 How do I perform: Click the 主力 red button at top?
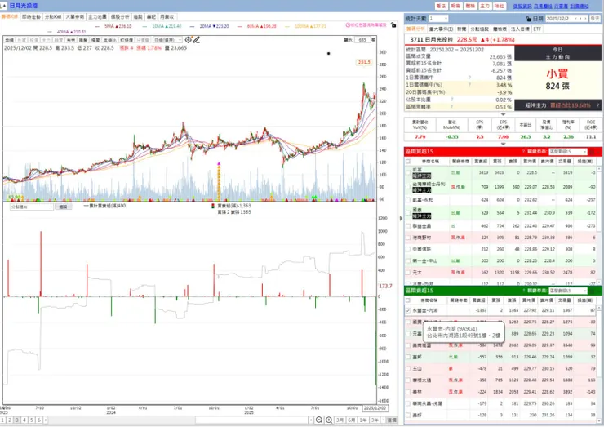point(485,6)
